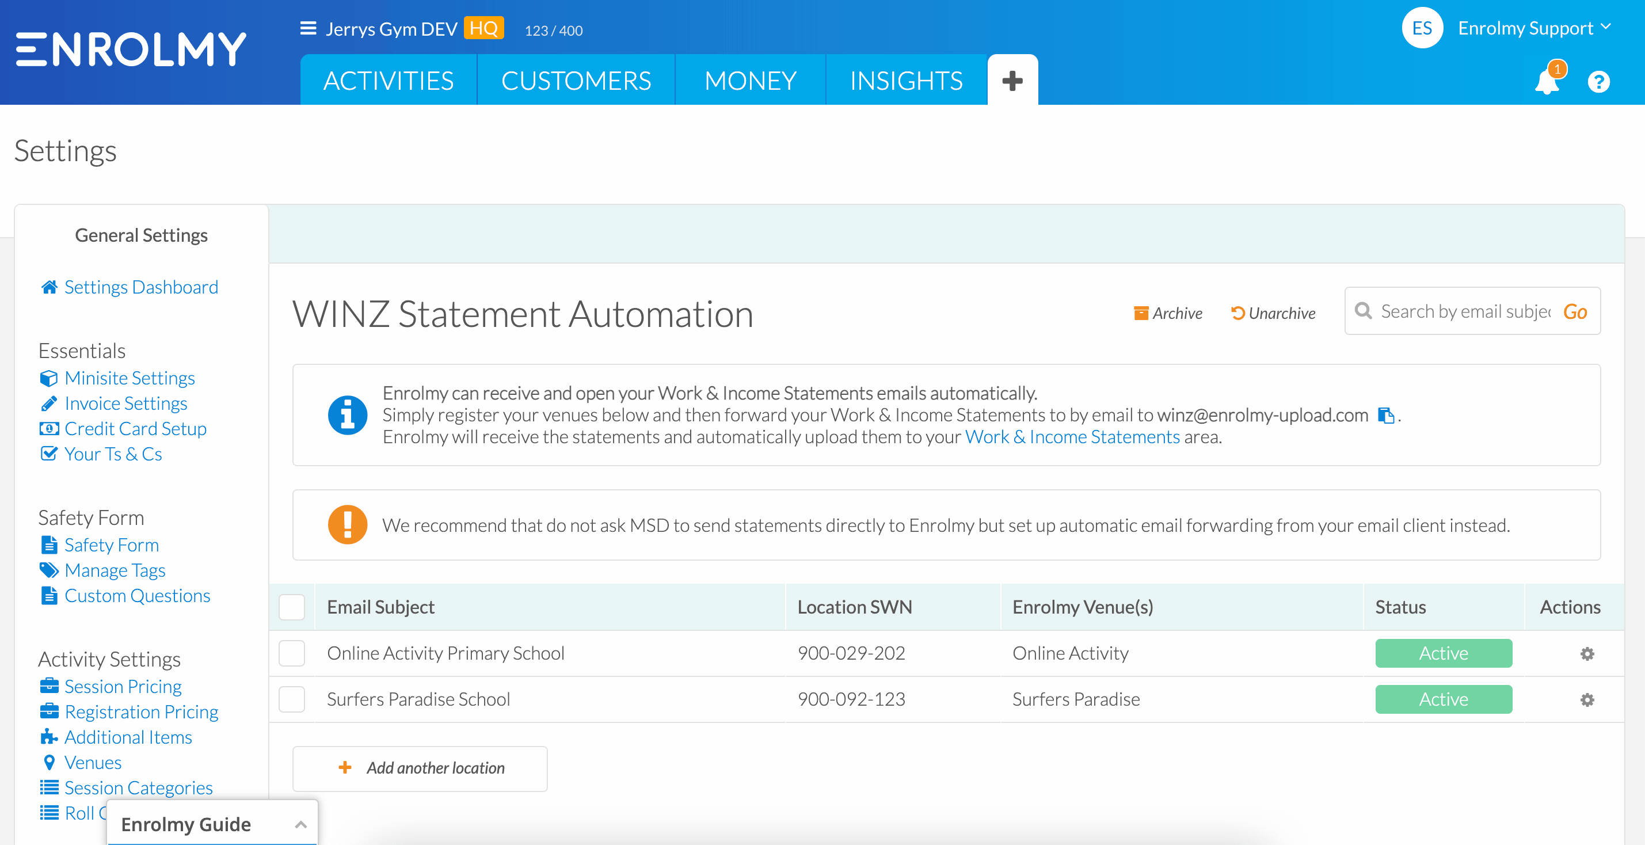1645x845 pixels.
Task: Click the 123 / 400 counter
Action: coord(553,31)
